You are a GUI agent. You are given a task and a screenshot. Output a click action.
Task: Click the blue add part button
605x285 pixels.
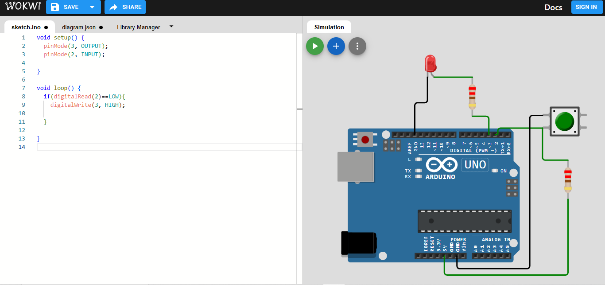[336, 46]
